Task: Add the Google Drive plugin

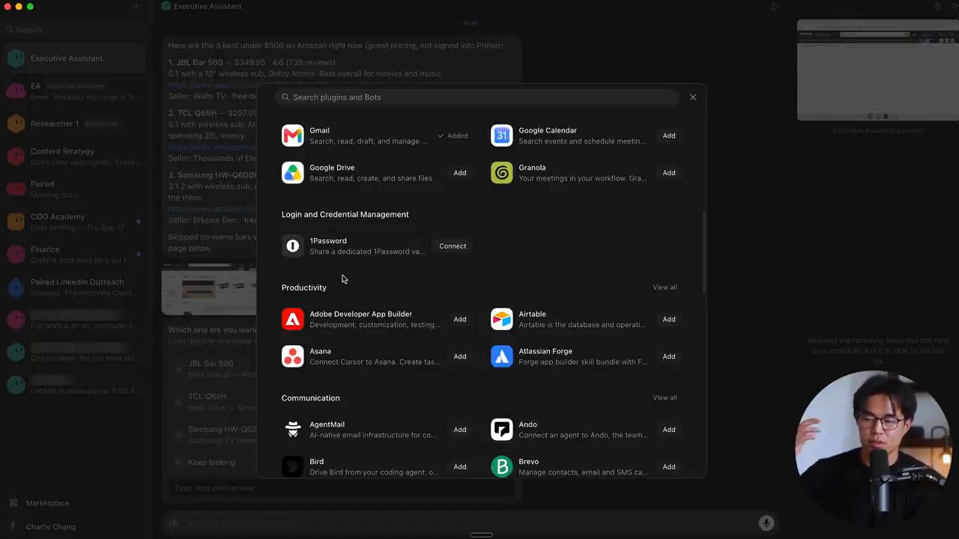Action: click(x=460, y=173)
